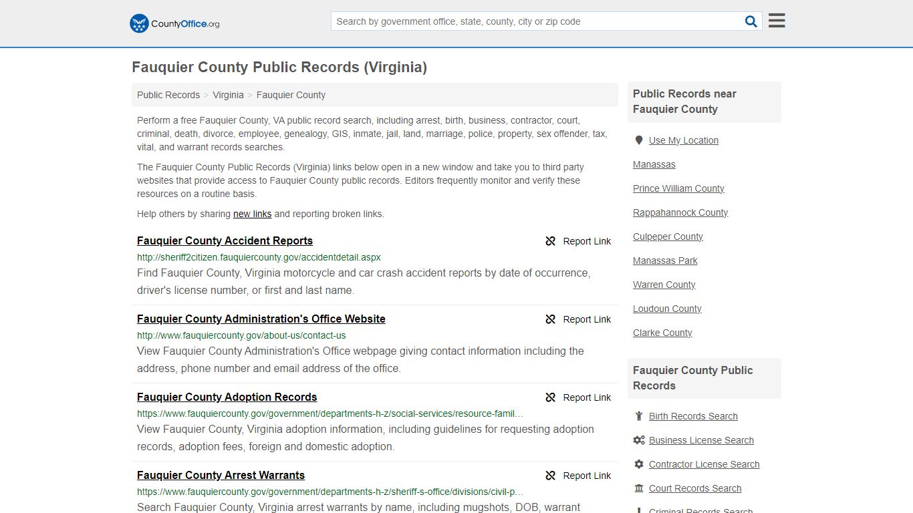
Task: Click the Contractor License Search gear icon
Action: click(x=639, y=464)
